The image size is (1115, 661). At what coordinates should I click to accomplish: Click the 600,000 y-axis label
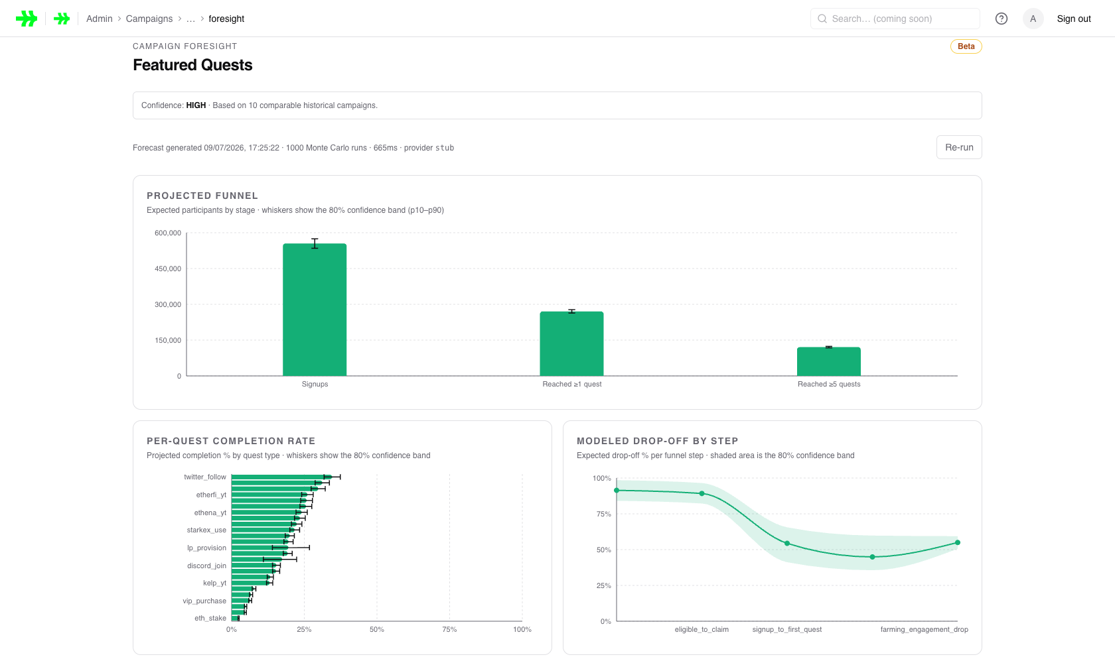coord(168,233)
